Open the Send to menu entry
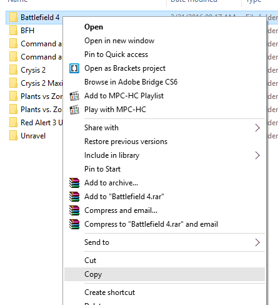The width and height of the screenshot is (278, 305). [164, 242]
